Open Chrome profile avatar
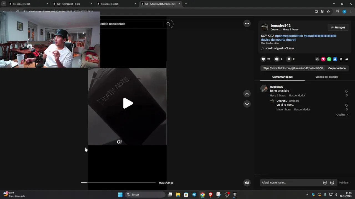Image resolution: width=355 pixels, height=199 pixels. (x=344, y=12)
